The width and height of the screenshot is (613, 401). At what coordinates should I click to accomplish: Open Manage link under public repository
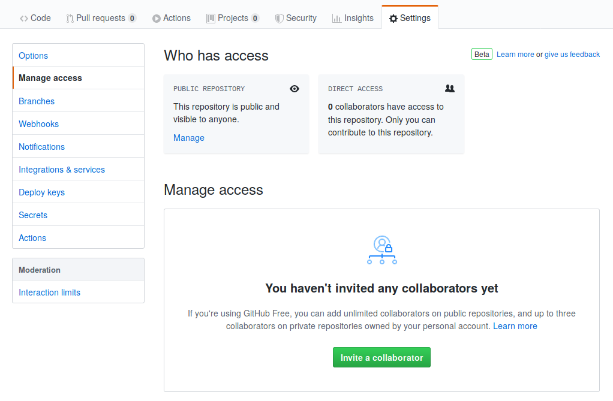click(189, 138)
